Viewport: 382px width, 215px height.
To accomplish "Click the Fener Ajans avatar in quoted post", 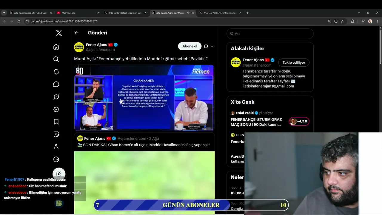I will click(x=80, y=139).
